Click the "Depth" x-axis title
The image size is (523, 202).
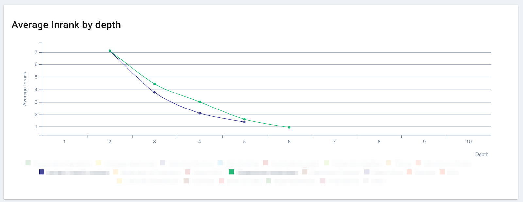point(481,154)
